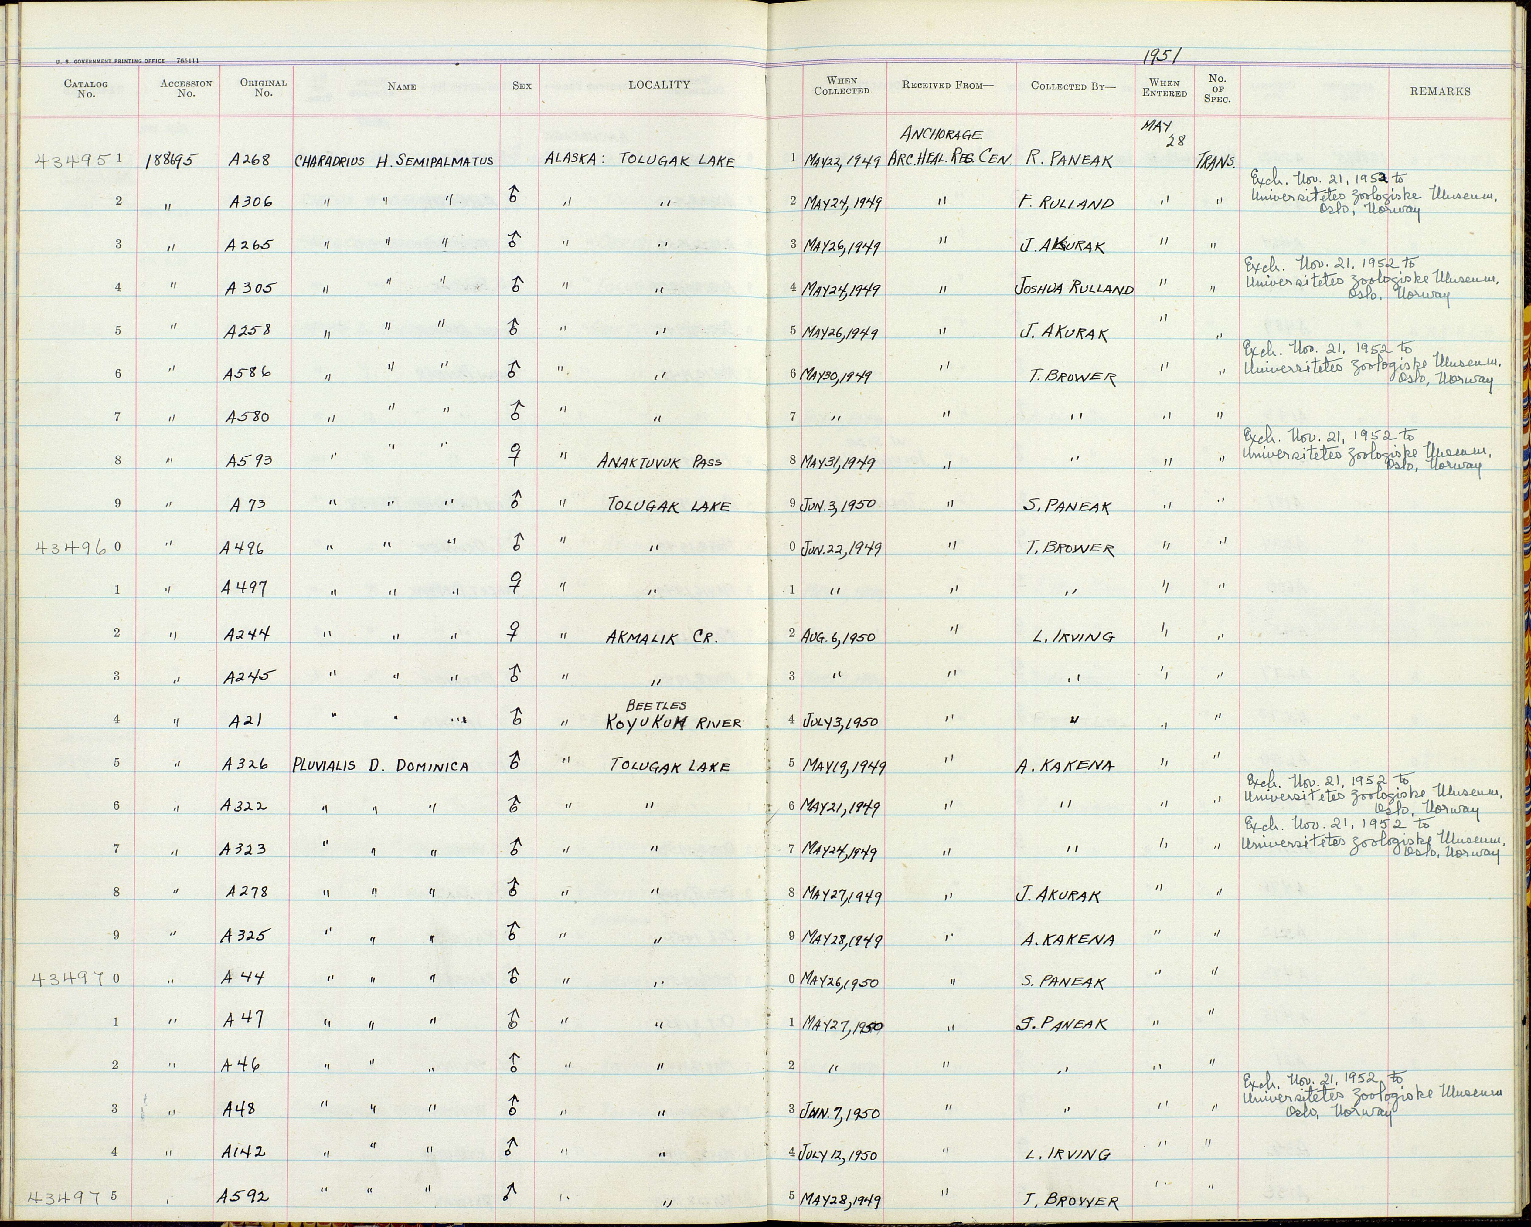
Task: Click the 'When Entered' column header
Action: pos(1165,88)
